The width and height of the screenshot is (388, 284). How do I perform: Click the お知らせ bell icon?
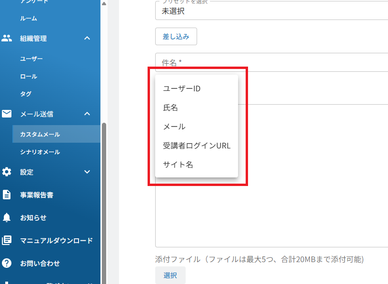point(7,217)
